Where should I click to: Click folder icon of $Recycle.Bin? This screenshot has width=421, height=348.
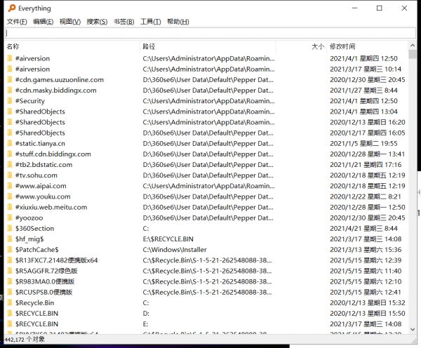pos(10,303)
